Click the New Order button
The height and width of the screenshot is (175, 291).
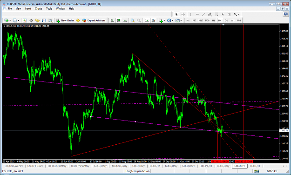(65, 20)
